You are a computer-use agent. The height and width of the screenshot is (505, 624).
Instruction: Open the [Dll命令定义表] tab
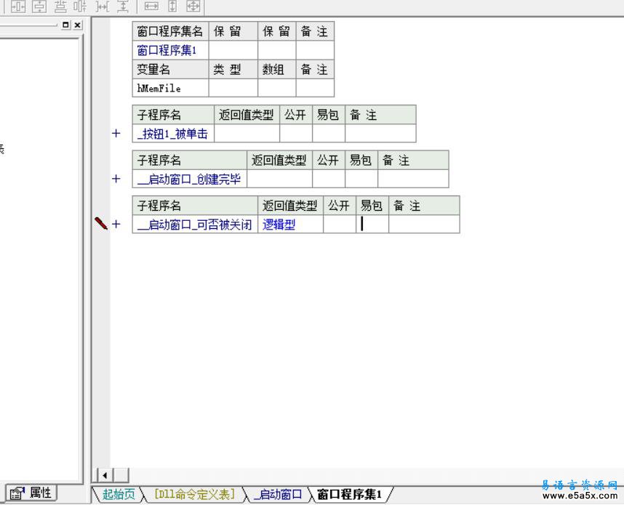[x=194, y=494]
